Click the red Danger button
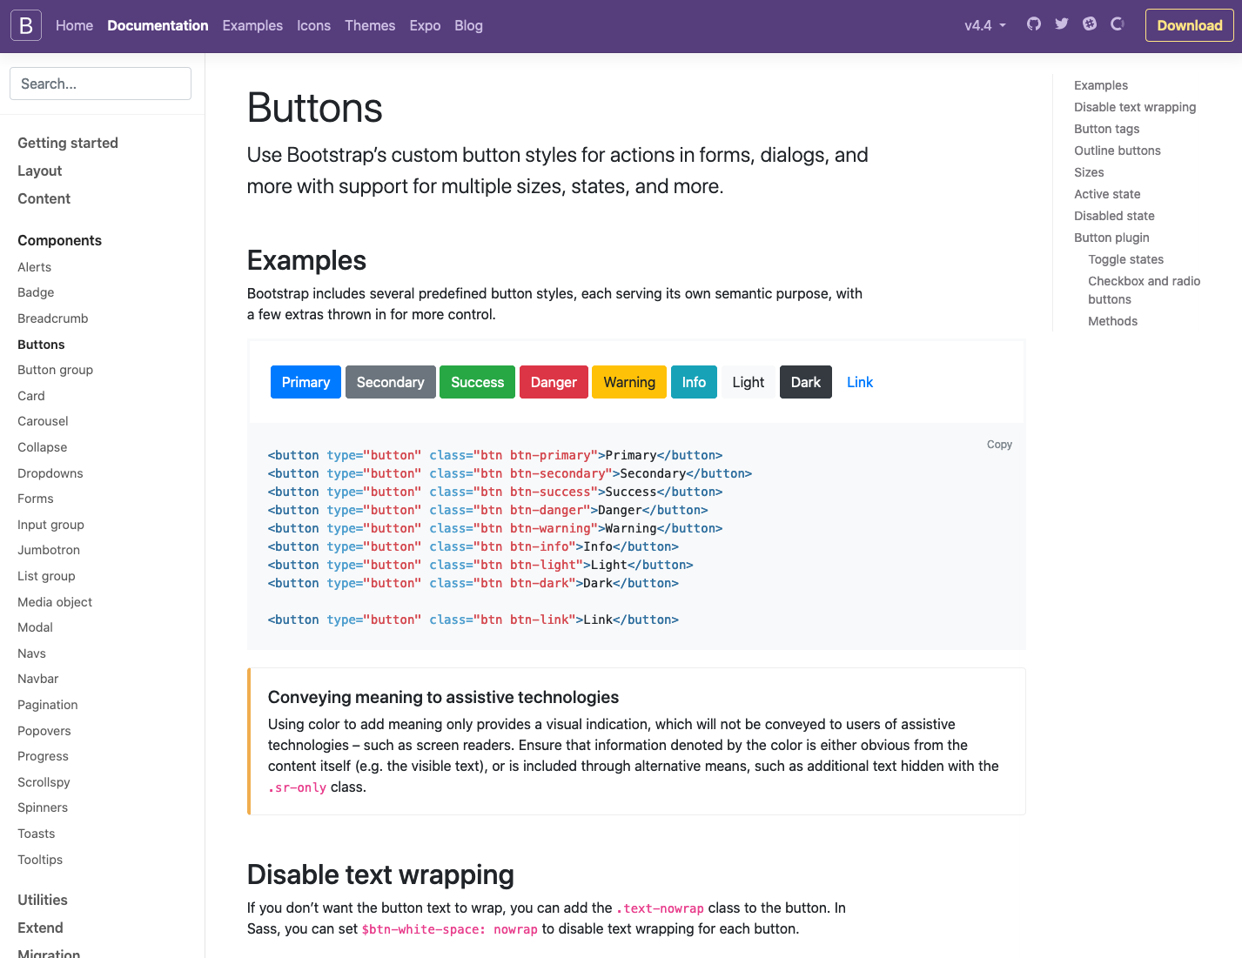This screenshot has height=958, width=1242. [554, 382]
